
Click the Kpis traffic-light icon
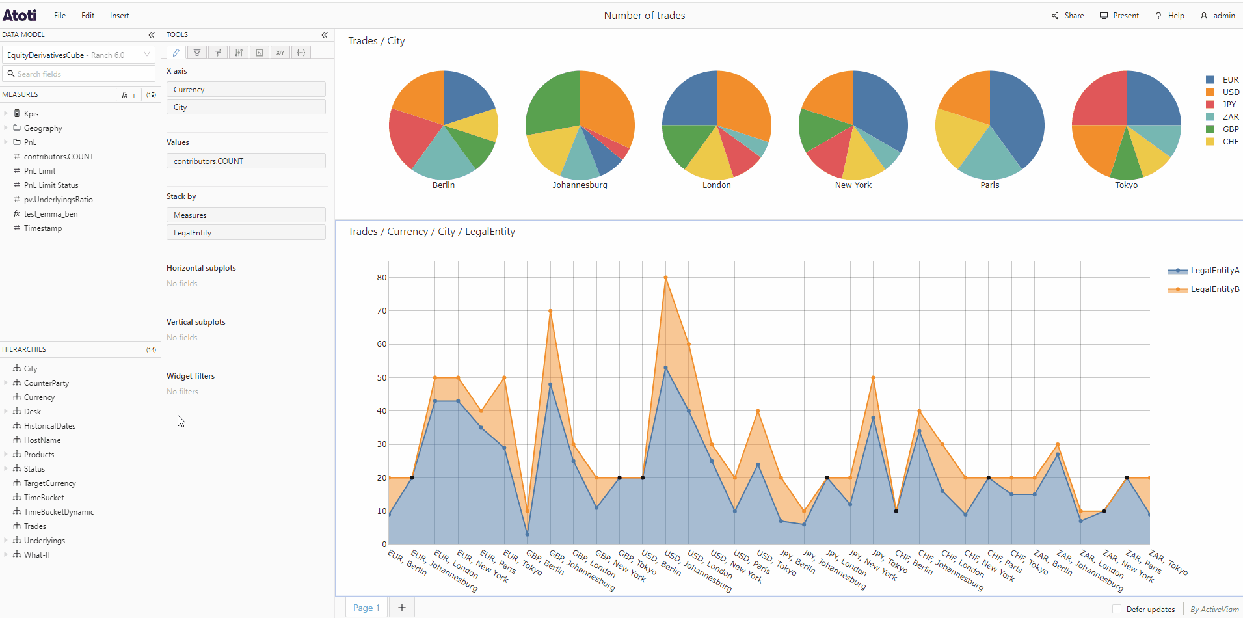point(17,113)
